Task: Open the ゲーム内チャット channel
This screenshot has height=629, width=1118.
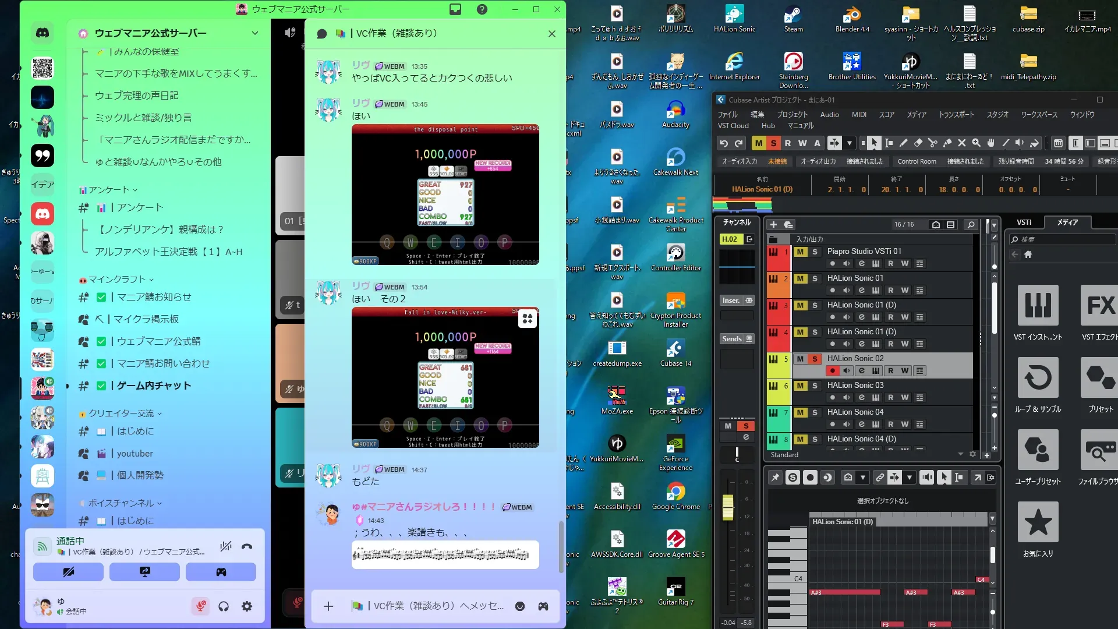Action: 154,386
